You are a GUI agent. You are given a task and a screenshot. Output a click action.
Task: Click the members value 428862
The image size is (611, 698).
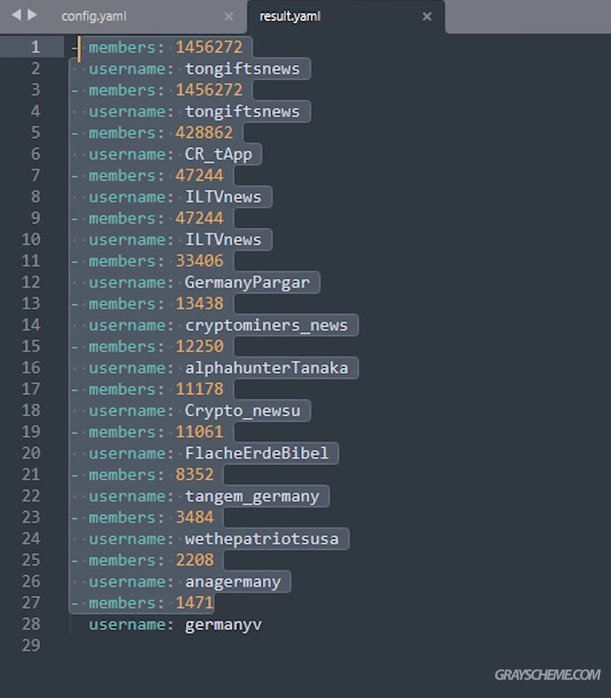[x=204, y=133]
